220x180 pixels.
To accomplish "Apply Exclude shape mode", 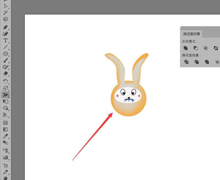I will 216,48.
